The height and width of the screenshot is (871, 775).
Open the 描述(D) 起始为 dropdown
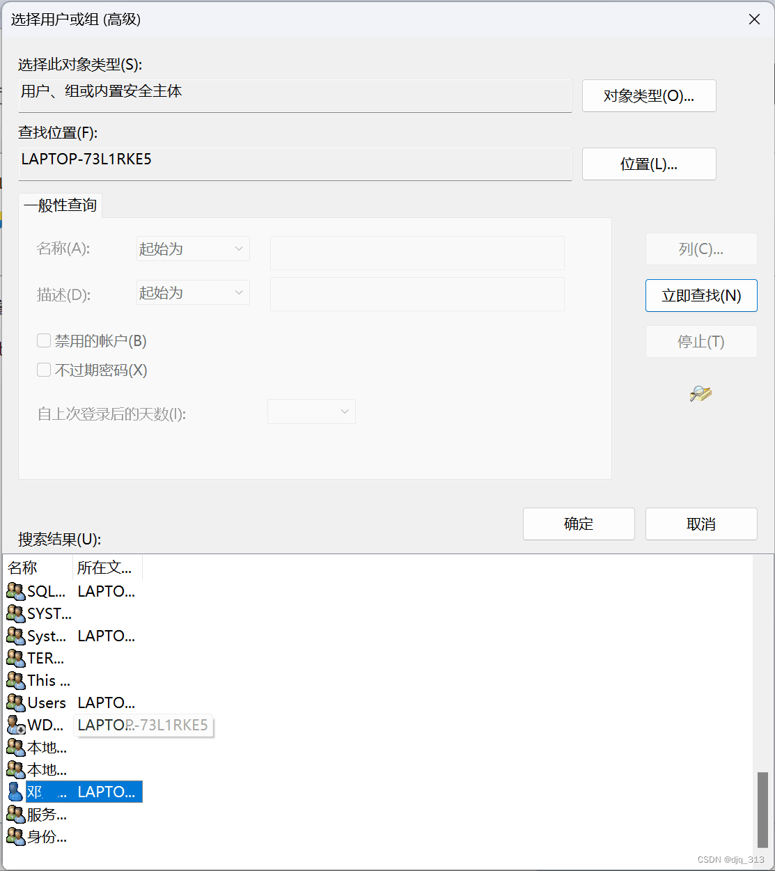(193, 293)
